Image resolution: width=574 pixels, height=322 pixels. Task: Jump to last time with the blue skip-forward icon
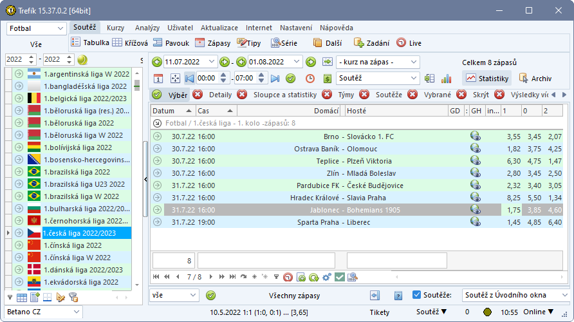[x=275, y=79]
